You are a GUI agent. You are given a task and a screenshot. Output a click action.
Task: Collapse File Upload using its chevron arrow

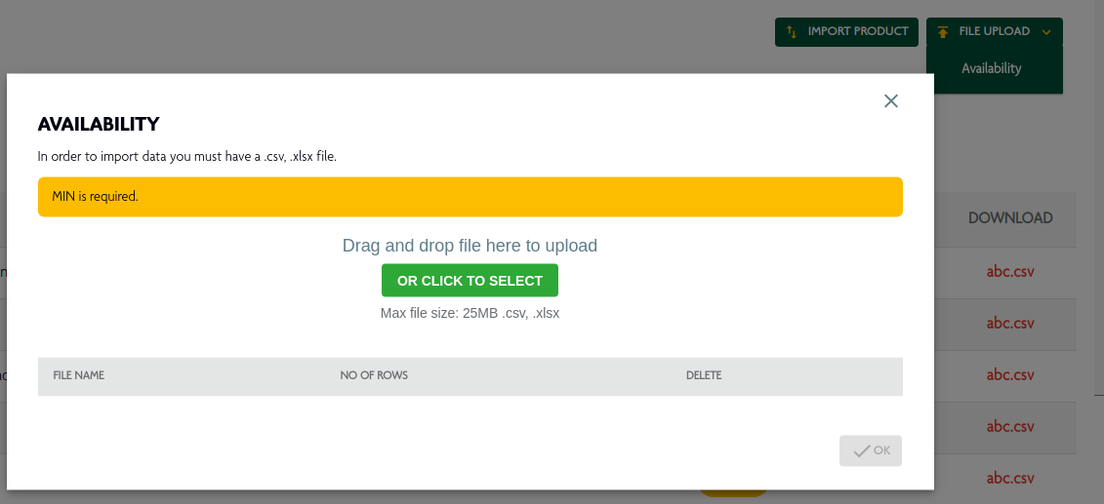1046,32
